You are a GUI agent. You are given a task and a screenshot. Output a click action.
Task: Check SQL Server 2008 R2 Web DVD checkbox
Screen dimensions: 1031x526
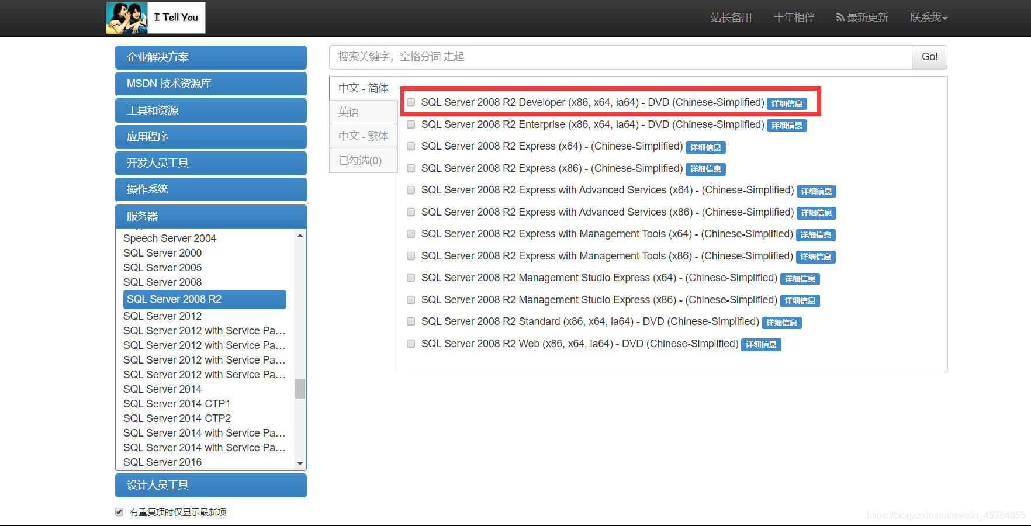click(x=411, y=344)
